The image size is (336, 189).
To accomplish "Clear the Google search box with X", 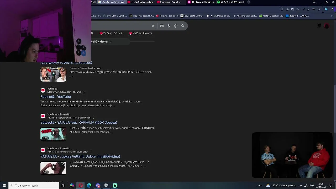I will coord(153,26).
